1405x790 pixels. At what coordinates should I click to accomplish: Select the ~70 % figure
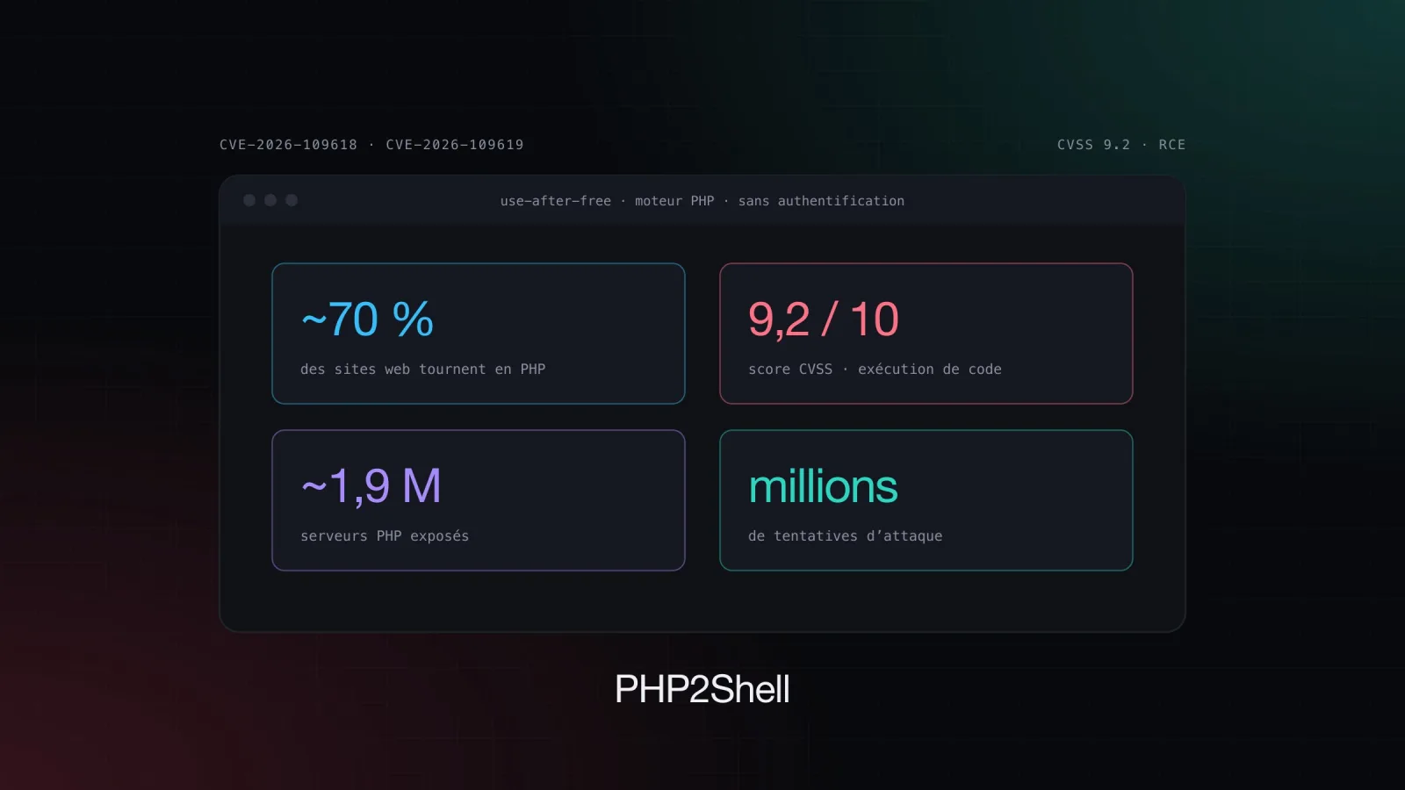pos(367,319)
